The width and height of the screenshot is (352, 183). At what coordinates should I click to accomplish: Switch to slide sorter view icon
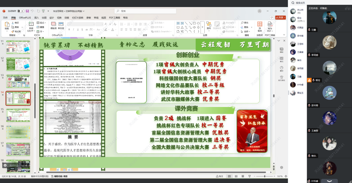point(236,176)
